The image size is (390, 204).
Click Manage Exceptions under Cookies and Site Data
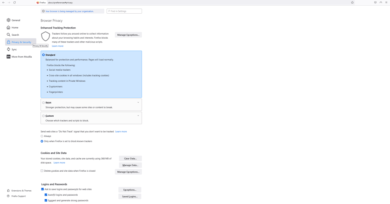[128, 172]
